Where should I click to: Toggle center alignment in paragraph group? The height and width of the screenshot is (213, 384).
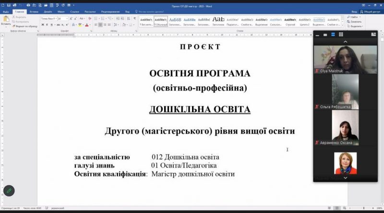pos(100,25)
